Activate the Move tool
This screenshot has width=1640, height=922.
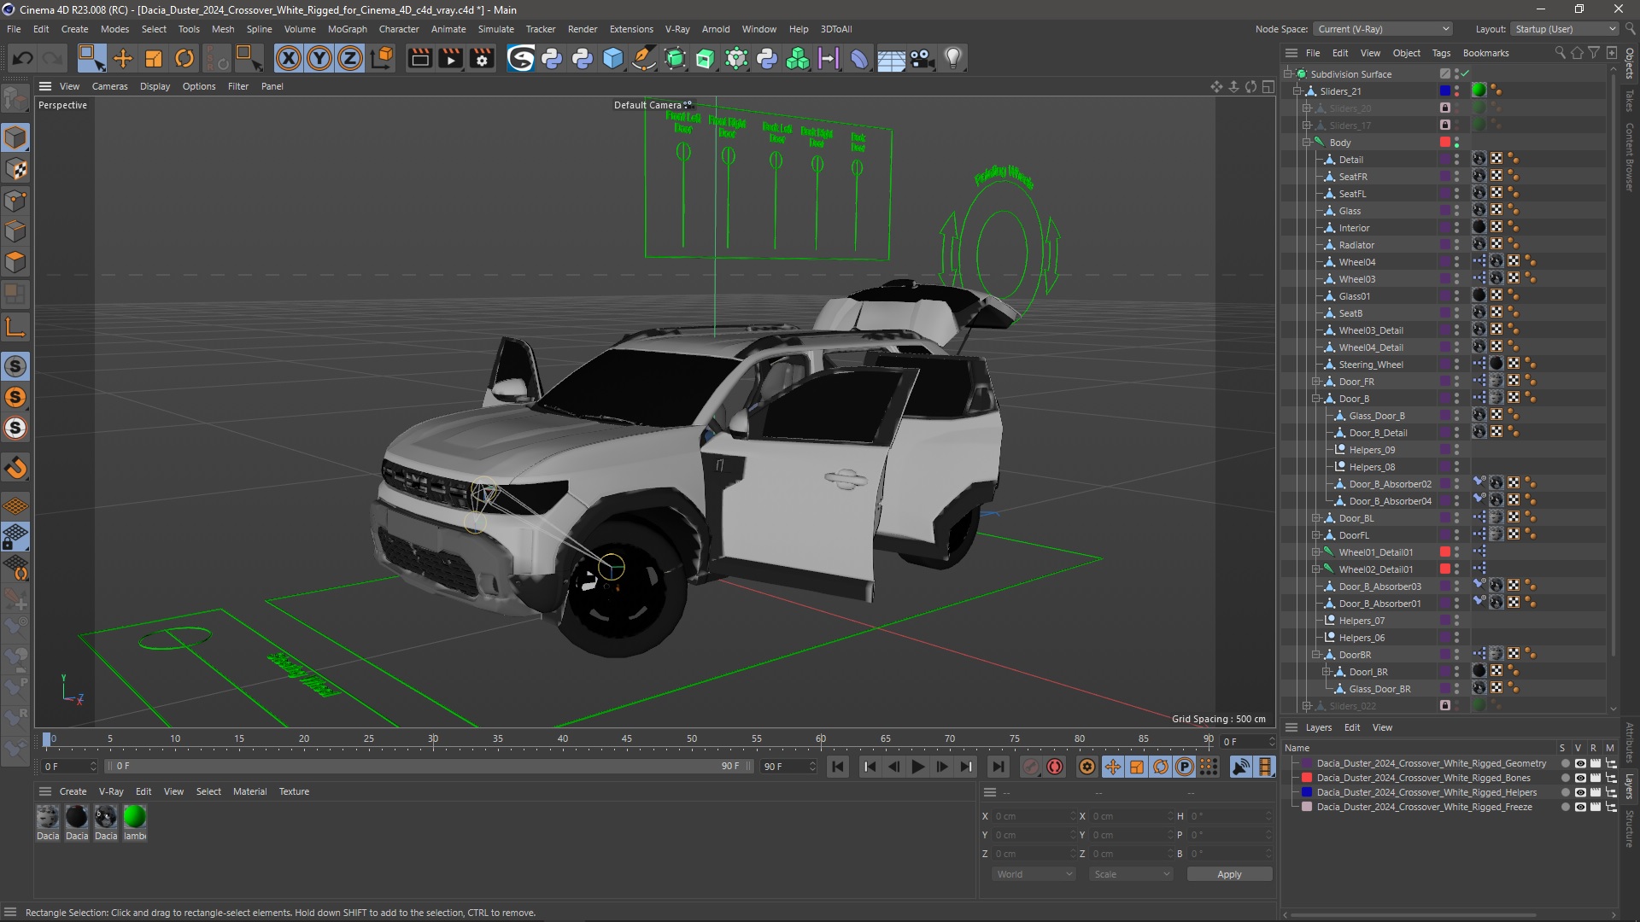(x=123, y=58)
